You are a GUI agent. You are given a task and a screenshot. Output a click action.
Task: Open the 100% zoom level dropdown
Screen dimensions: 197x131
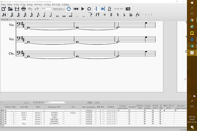[x=46, y=9]
